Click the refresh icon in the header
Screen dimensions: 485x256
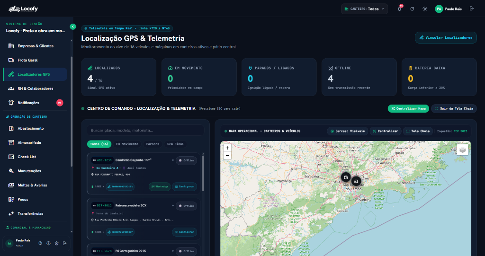(x=412, y=9)
